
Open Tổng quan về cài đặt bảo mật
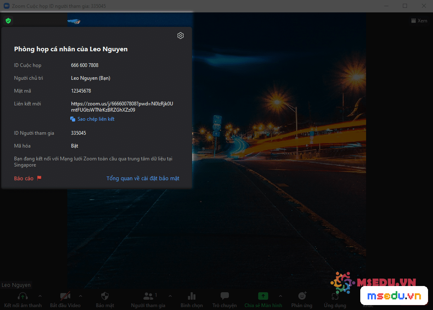pos(143,179)
